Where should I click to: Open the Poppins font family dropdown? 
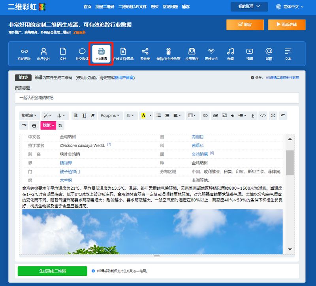(111, 115)
